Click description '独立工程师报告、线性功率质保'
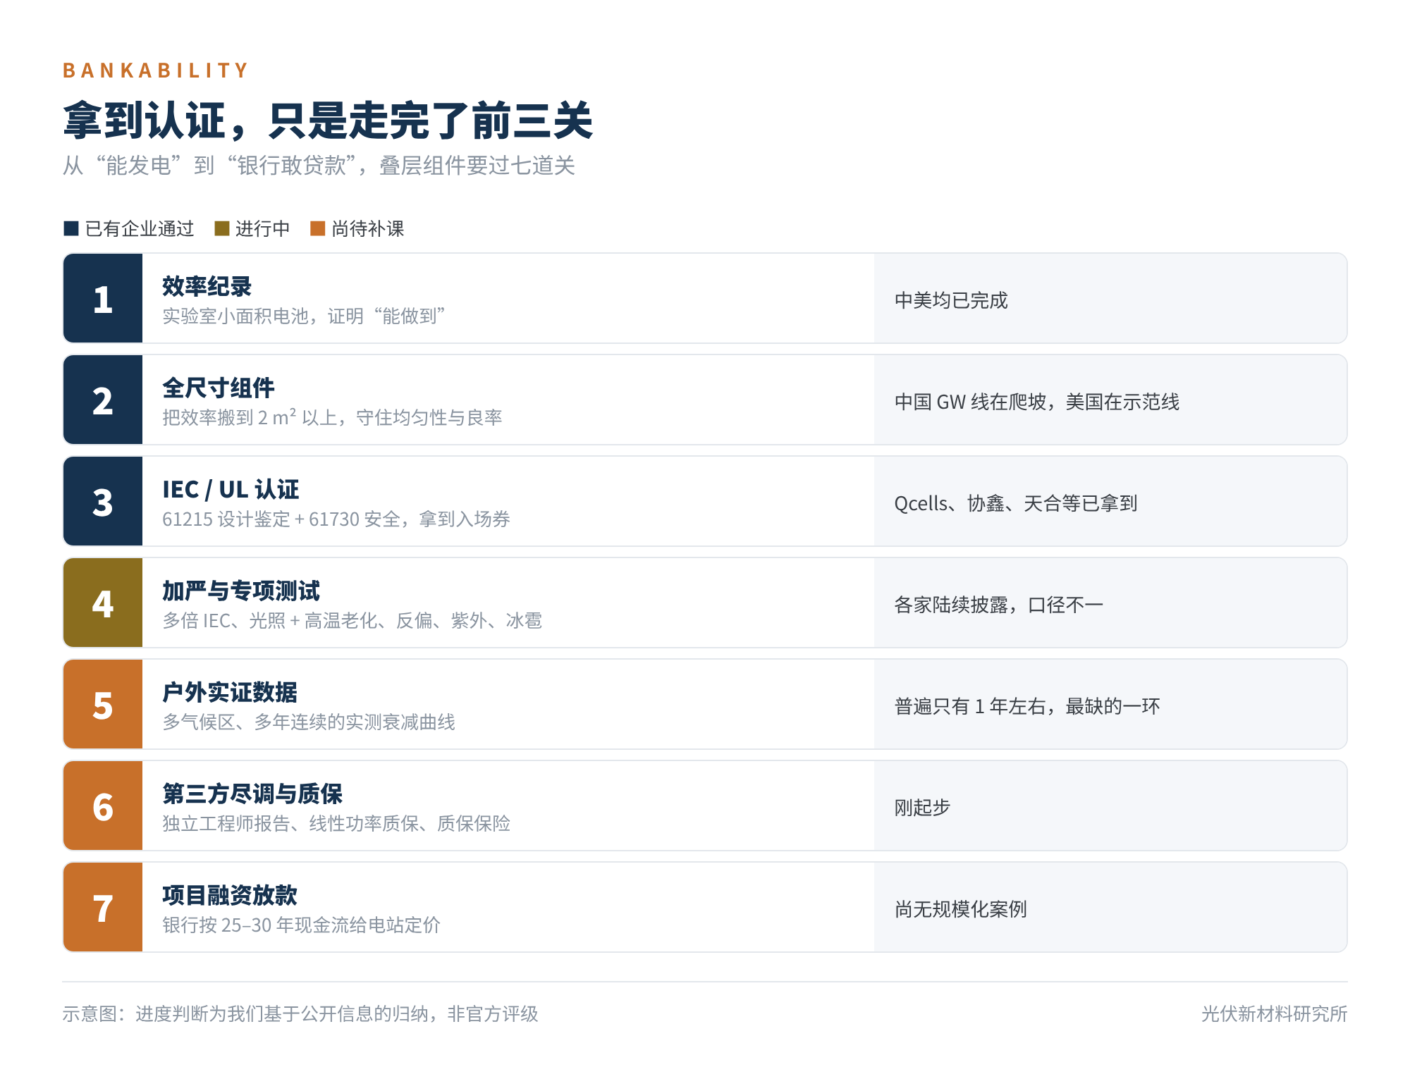Image resolution: width=1410 pixels, height=1067 pixels. (x=336, y=823)
